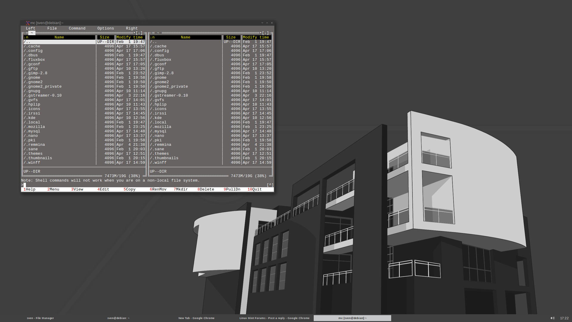Open the Command menu in mc
Image resolution: width=572 pixels, height=322 pixels.
point(77,28)
